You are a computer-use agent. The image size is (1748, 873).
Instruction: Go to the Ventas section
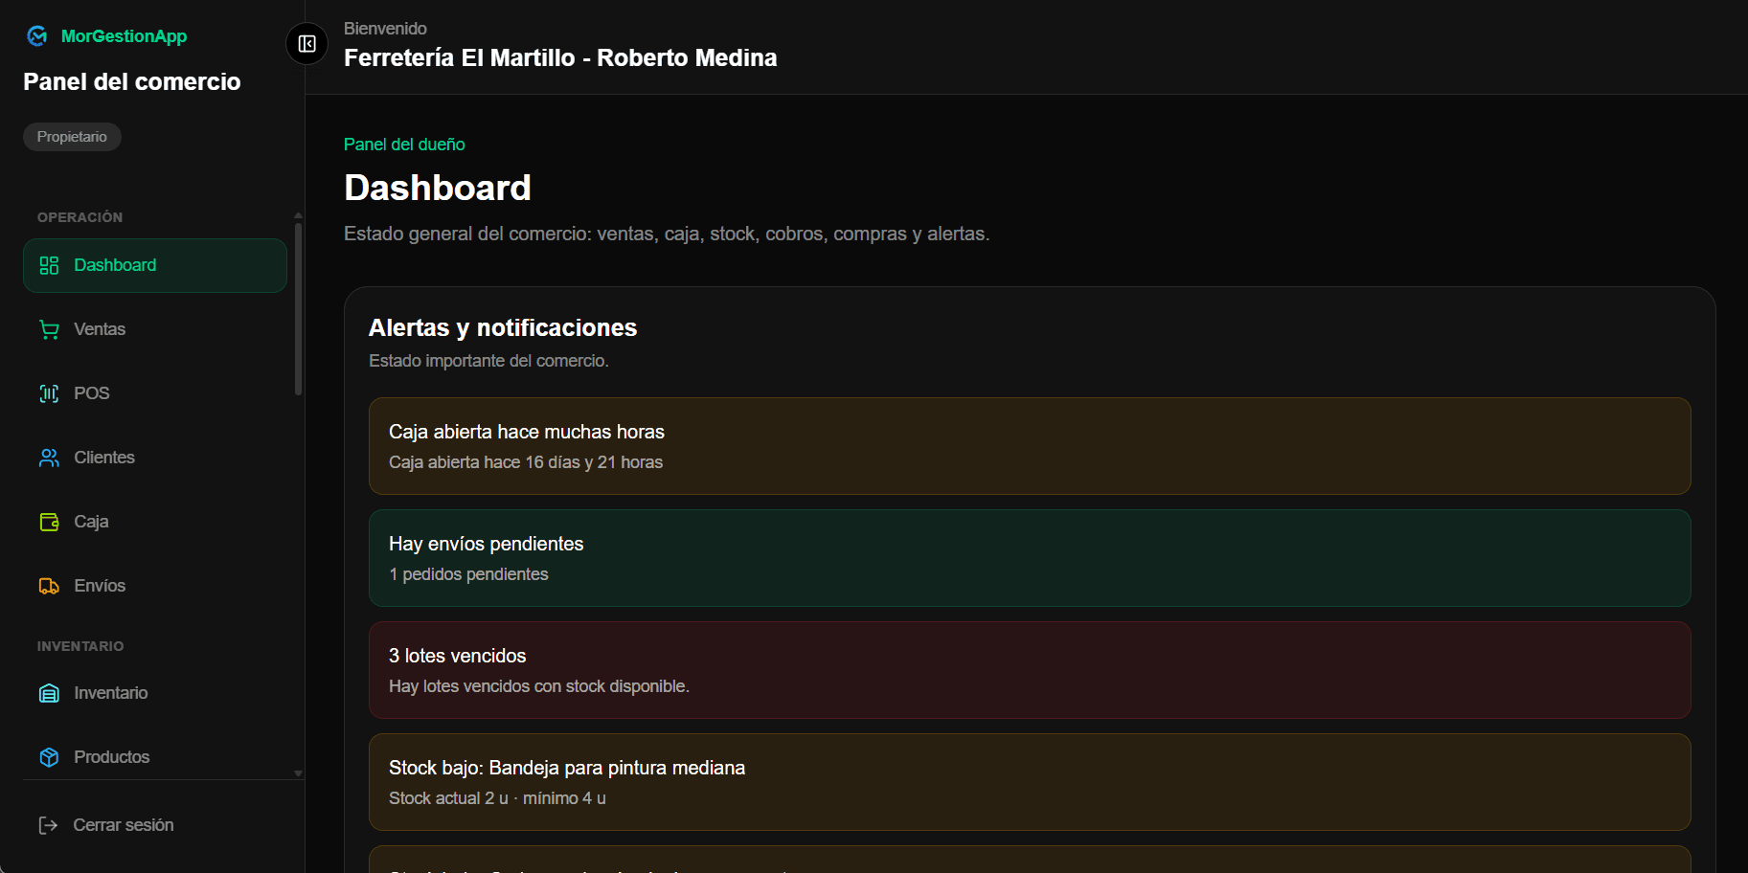coord(155,329)
